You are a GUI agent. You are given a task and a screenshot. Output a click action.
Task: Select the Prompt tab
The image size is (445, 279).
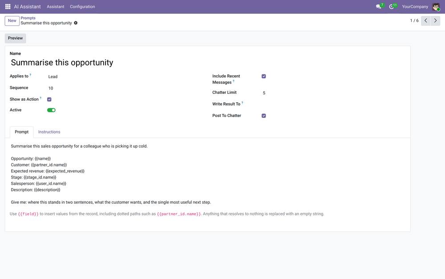pos(21,132)
